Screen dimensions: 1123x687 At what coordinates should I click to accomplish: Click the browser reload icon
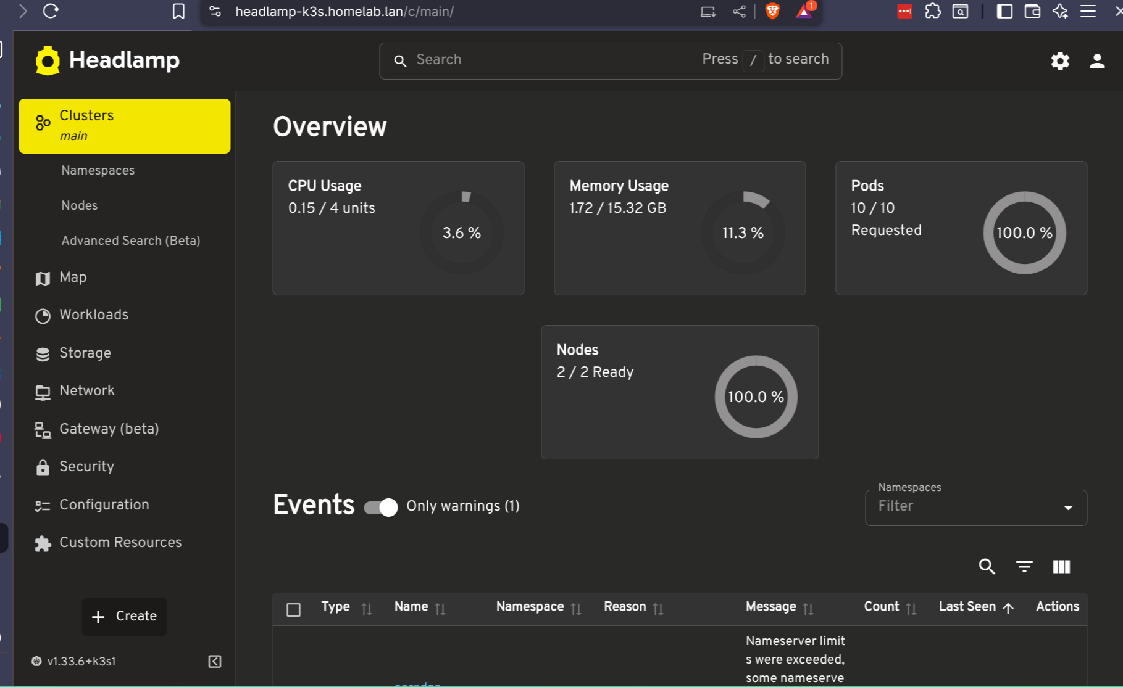click(x=51, y=11)
